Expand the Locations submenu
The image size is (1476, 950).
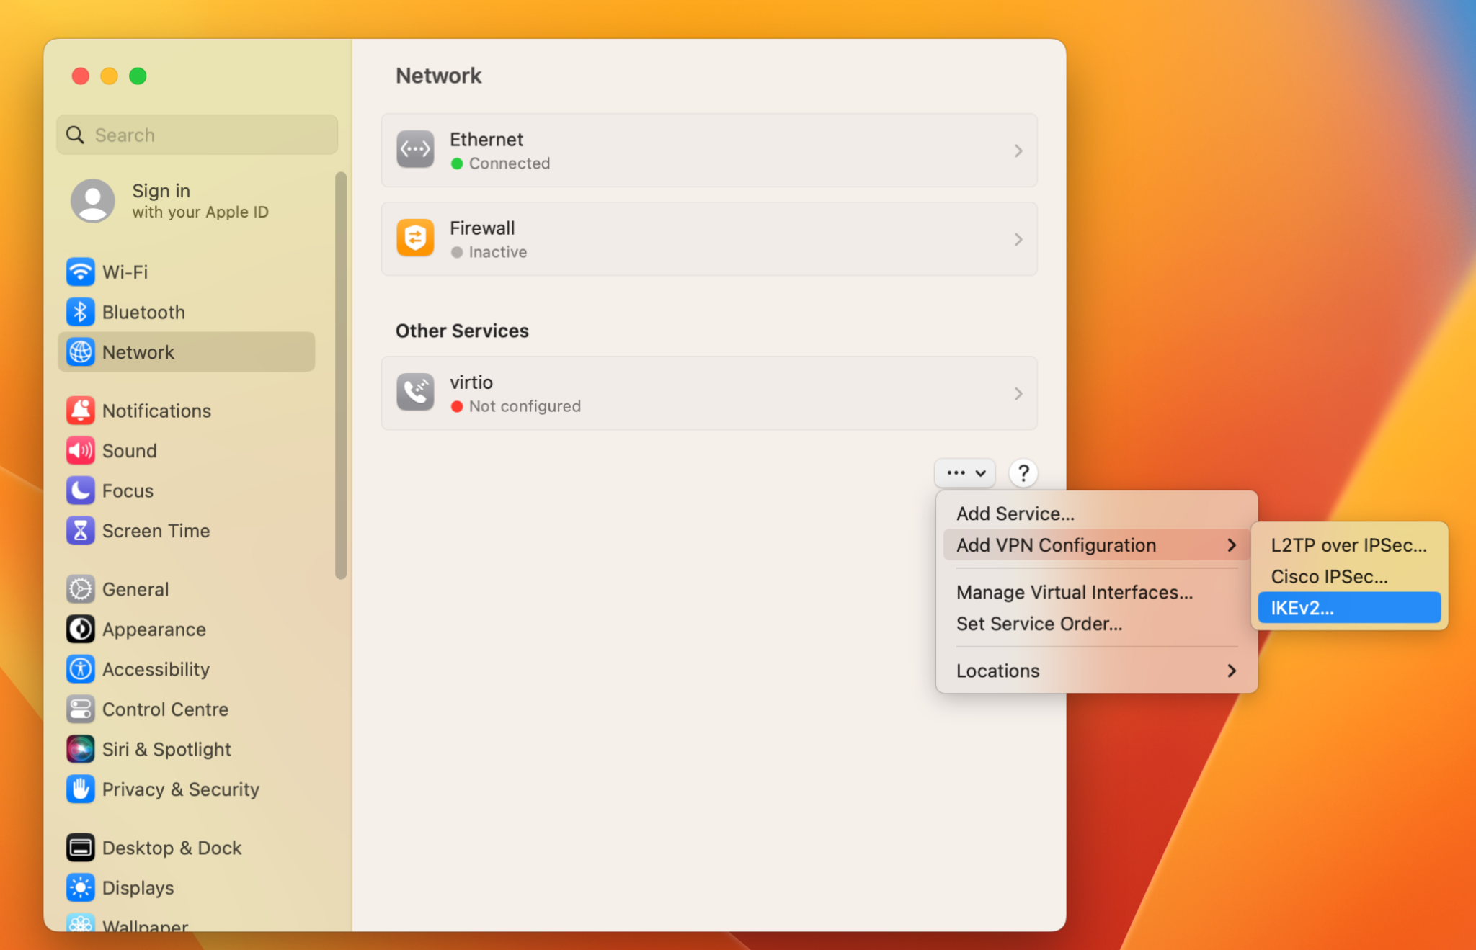pos(997,670)
